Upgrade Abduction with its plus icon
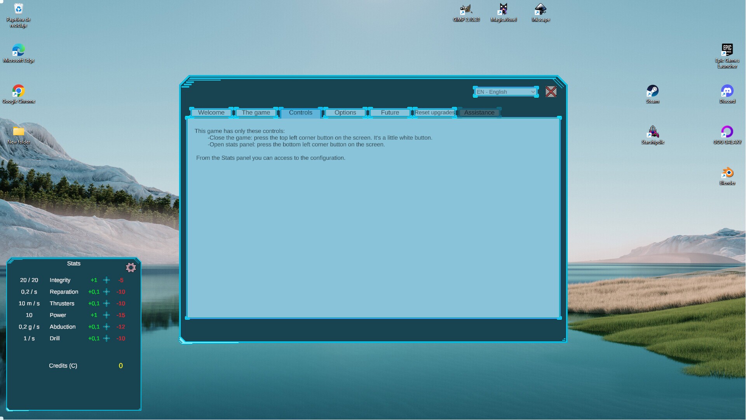746x420 pixels. pyautogui.click(x=106, y=327)
